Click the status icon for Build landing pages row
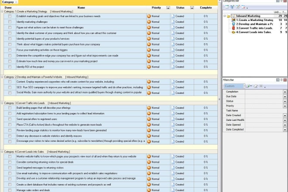The image size is (288, 192). click(173, 108)
